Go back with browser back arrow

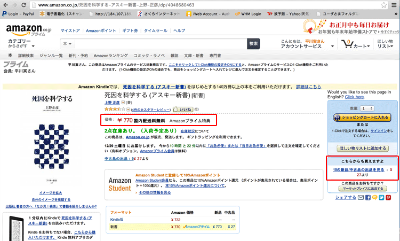pos(6,5)
